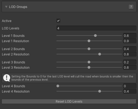
Task: Select the Level 4 Bounds value field
Action: pyautogui.click(x=129, y=86)
